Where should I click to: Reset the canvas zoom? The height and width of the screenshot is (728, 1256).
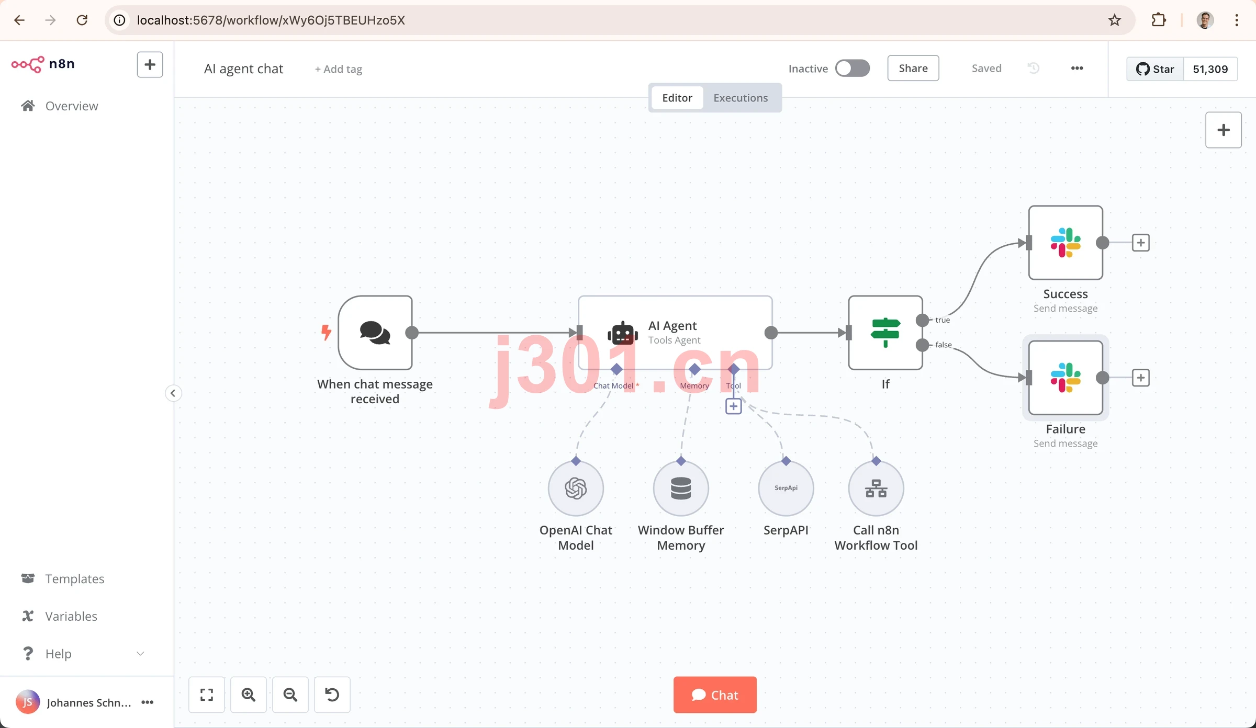pyautogui.click(x=332, y=695)
